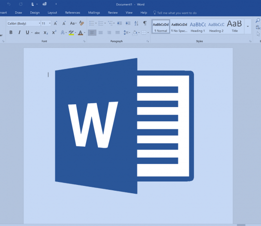Expand the Styles gallery More arrow
Image resolution: width=261 pixels, height=226 pixels.
coord(248,26)
